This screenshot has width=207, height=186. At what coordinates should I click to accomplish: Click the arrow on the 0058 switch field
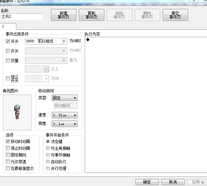64,41
